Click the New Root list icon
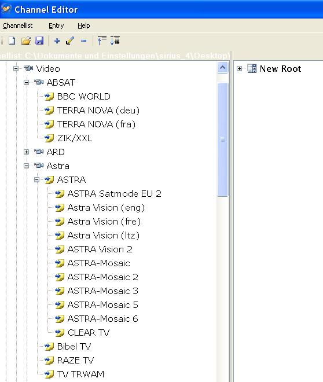 tap(252, 68)
